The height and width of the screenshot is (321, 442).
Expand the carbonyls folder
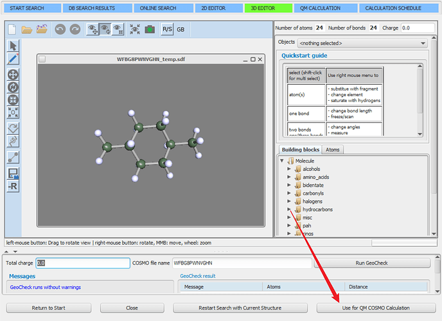(289, 193)
